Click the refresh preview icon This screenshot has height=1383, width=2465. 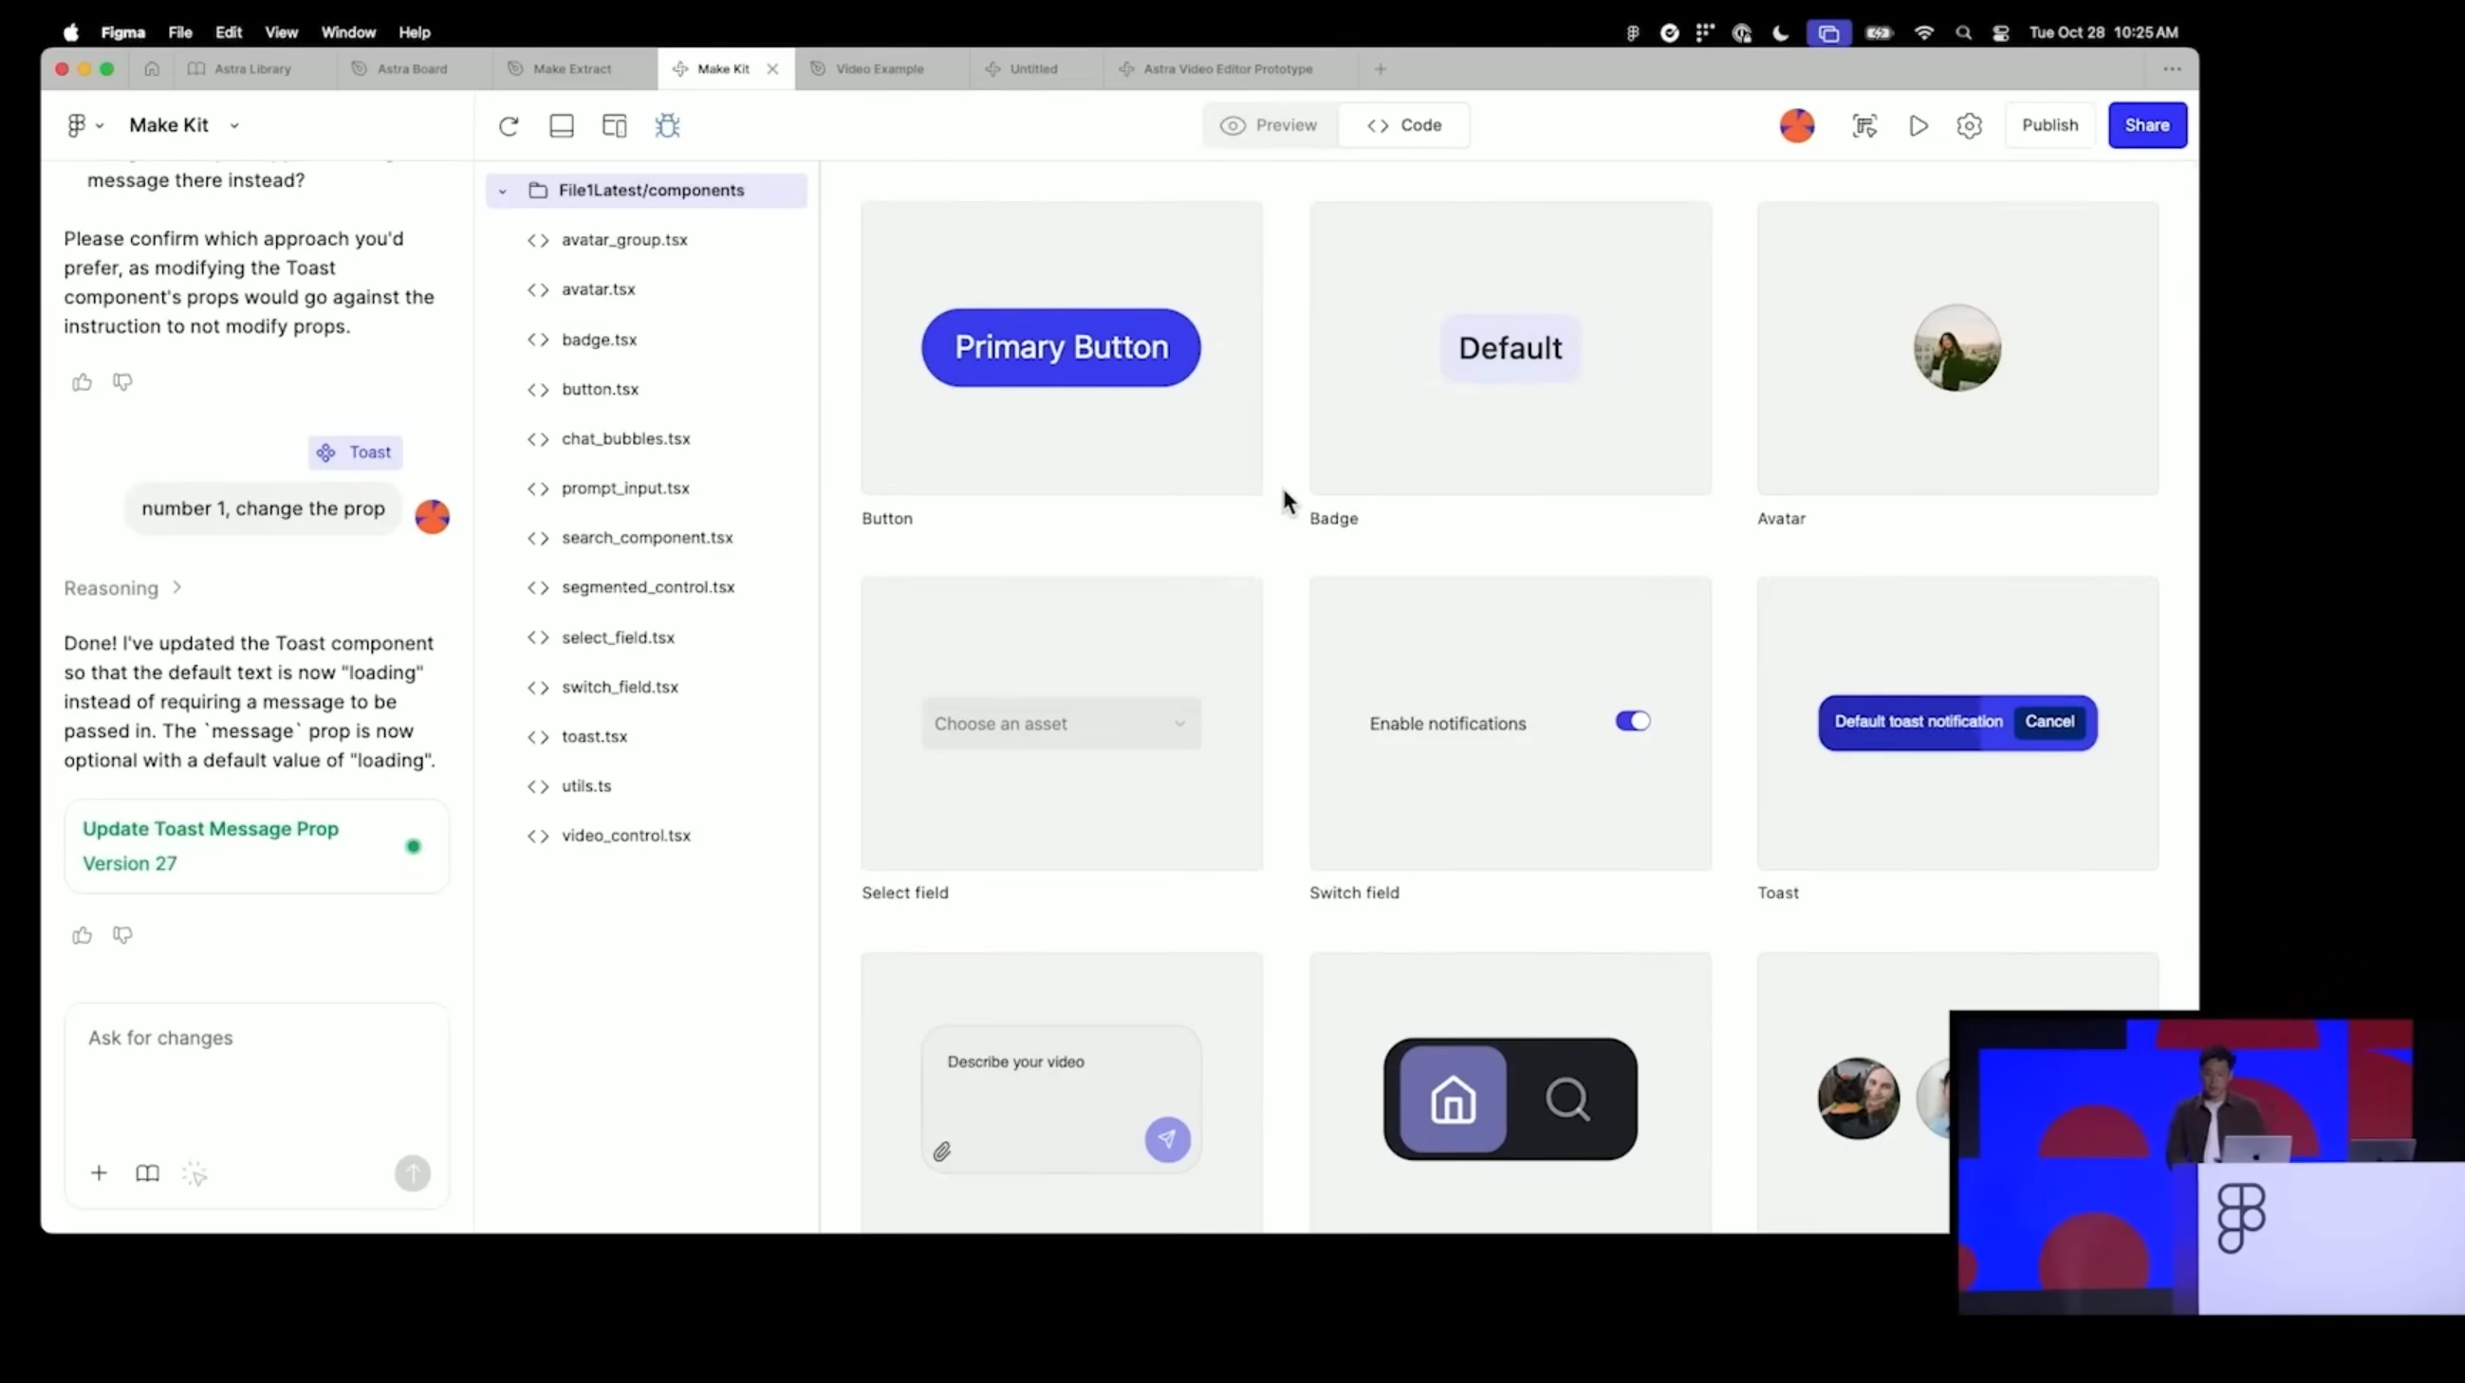[509, 125]
